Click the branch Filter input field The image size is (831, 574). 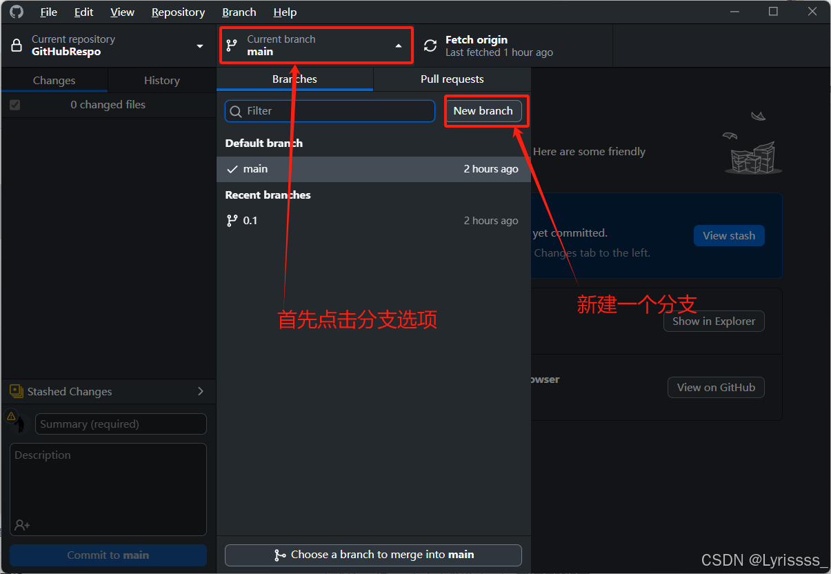pyautogui.click(x=330, y=111)
